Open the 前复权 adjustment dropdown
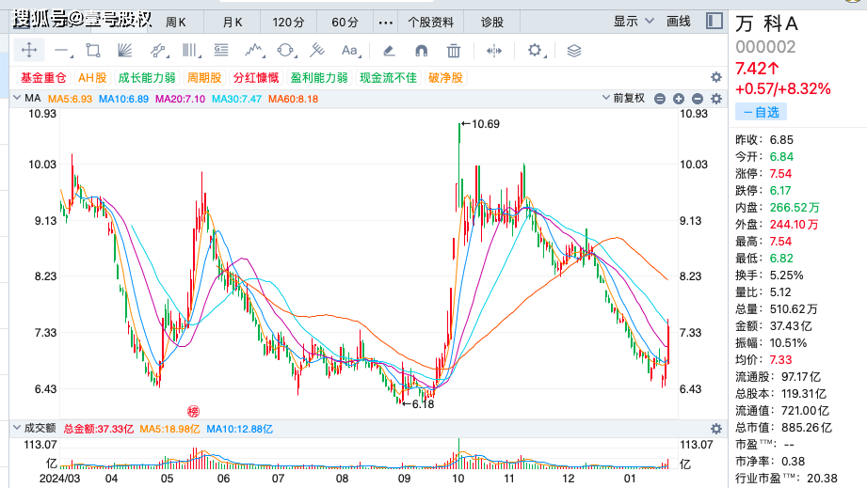867x488 pixels. (x=623, y=99)
